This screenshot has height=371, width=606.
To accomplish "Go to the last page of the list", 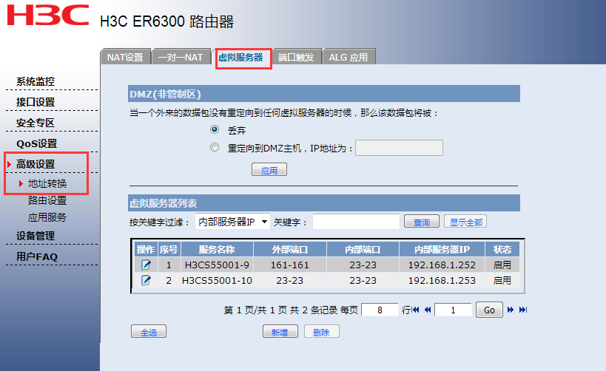I will tap(523, 310).
